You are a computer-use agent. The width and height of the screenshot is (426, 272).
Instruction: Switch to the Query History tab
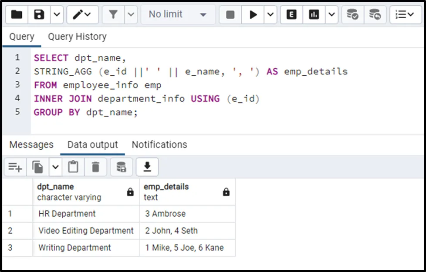tap(77, 37)
